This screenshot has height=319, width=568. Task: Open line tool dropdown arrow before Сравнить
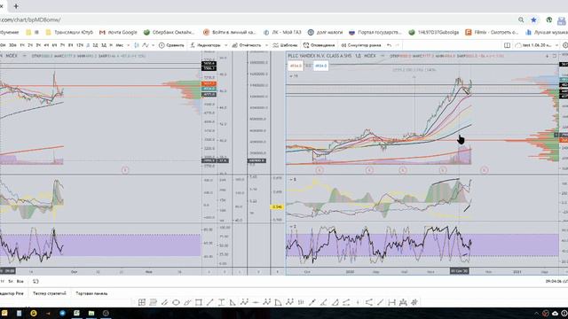[x=154, y=45]
